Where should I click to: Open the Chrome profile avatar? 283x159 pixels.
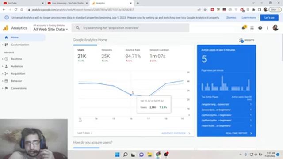(x=265, y=10)
